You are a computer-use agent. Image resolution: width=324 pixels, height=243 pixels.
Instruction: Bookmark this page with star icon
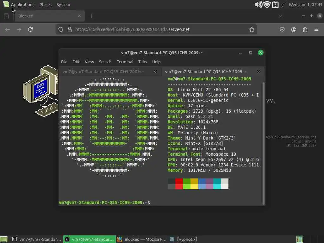tap(252, 29)
